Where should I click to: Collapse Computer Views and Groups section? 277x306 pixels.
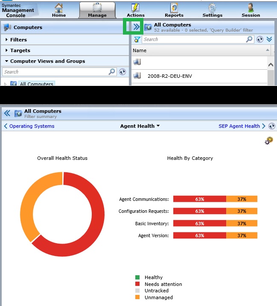tap(7, 61)
